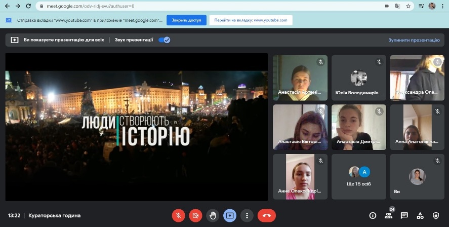Open host controls lock icon
Image resolution: width=449 pixels, height=227 pixels.
[436, 215]
